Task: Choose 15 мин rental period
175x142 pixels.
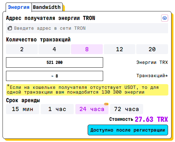Action: click(22, 109)
